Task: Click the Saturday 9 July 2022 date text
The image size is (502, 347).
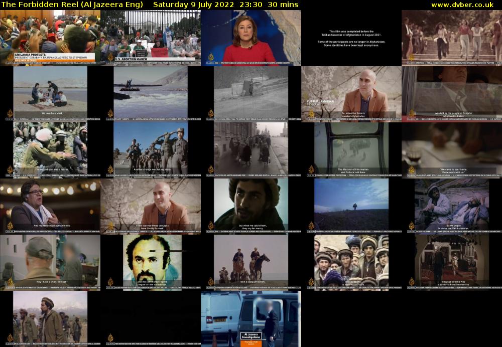Action: [195, 5]
